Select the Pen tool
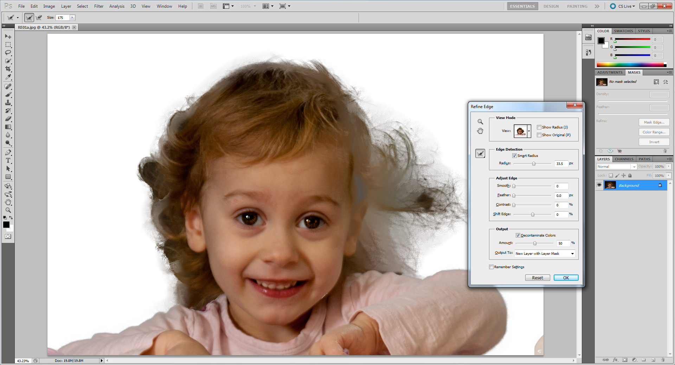675x365 pixels. [8, 152]
